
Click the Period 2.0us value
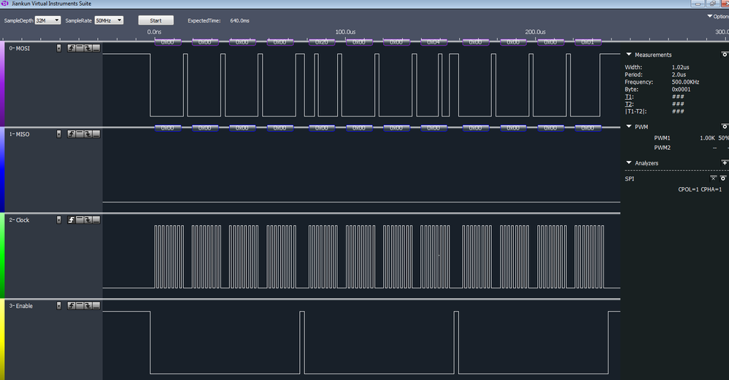coord(679,75)
